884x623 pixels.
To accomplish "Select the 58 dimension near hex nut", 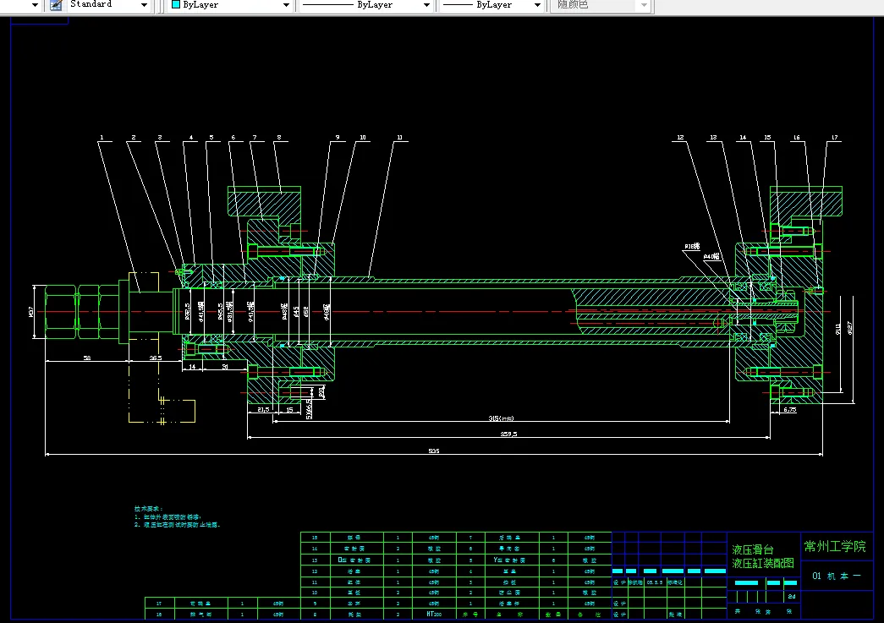I will 86,358.
